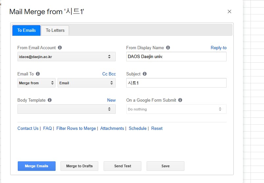The height and width of the screenshot is (183, 264).
Task: Click Merge to Drafts button
Action: coord(79,166)
